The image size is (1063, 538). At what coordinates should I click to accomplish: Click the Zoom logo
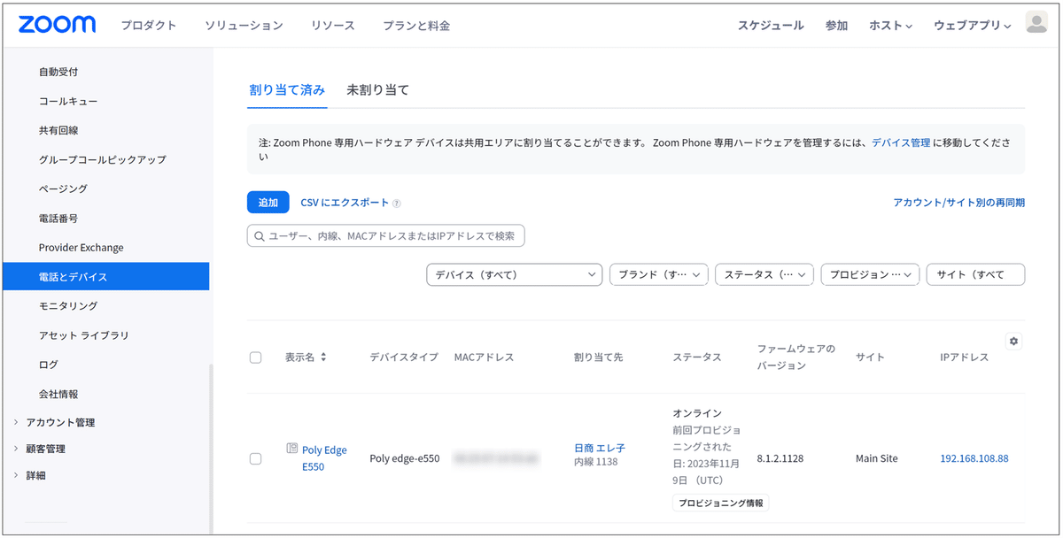tap(55, 25)
